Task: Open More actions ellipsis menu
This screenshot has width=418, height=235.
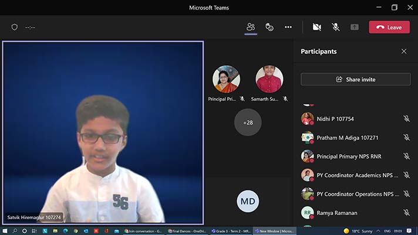Action: click(288, 27)
